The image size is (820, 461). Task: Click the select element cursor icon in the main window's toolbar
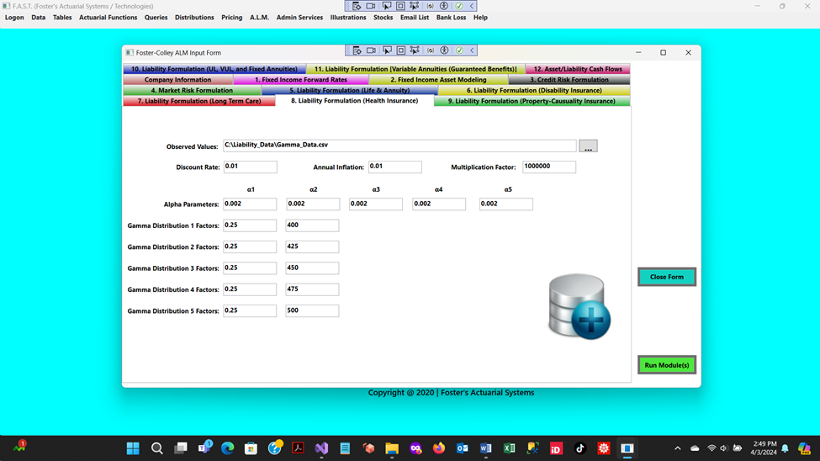point(386,6)
